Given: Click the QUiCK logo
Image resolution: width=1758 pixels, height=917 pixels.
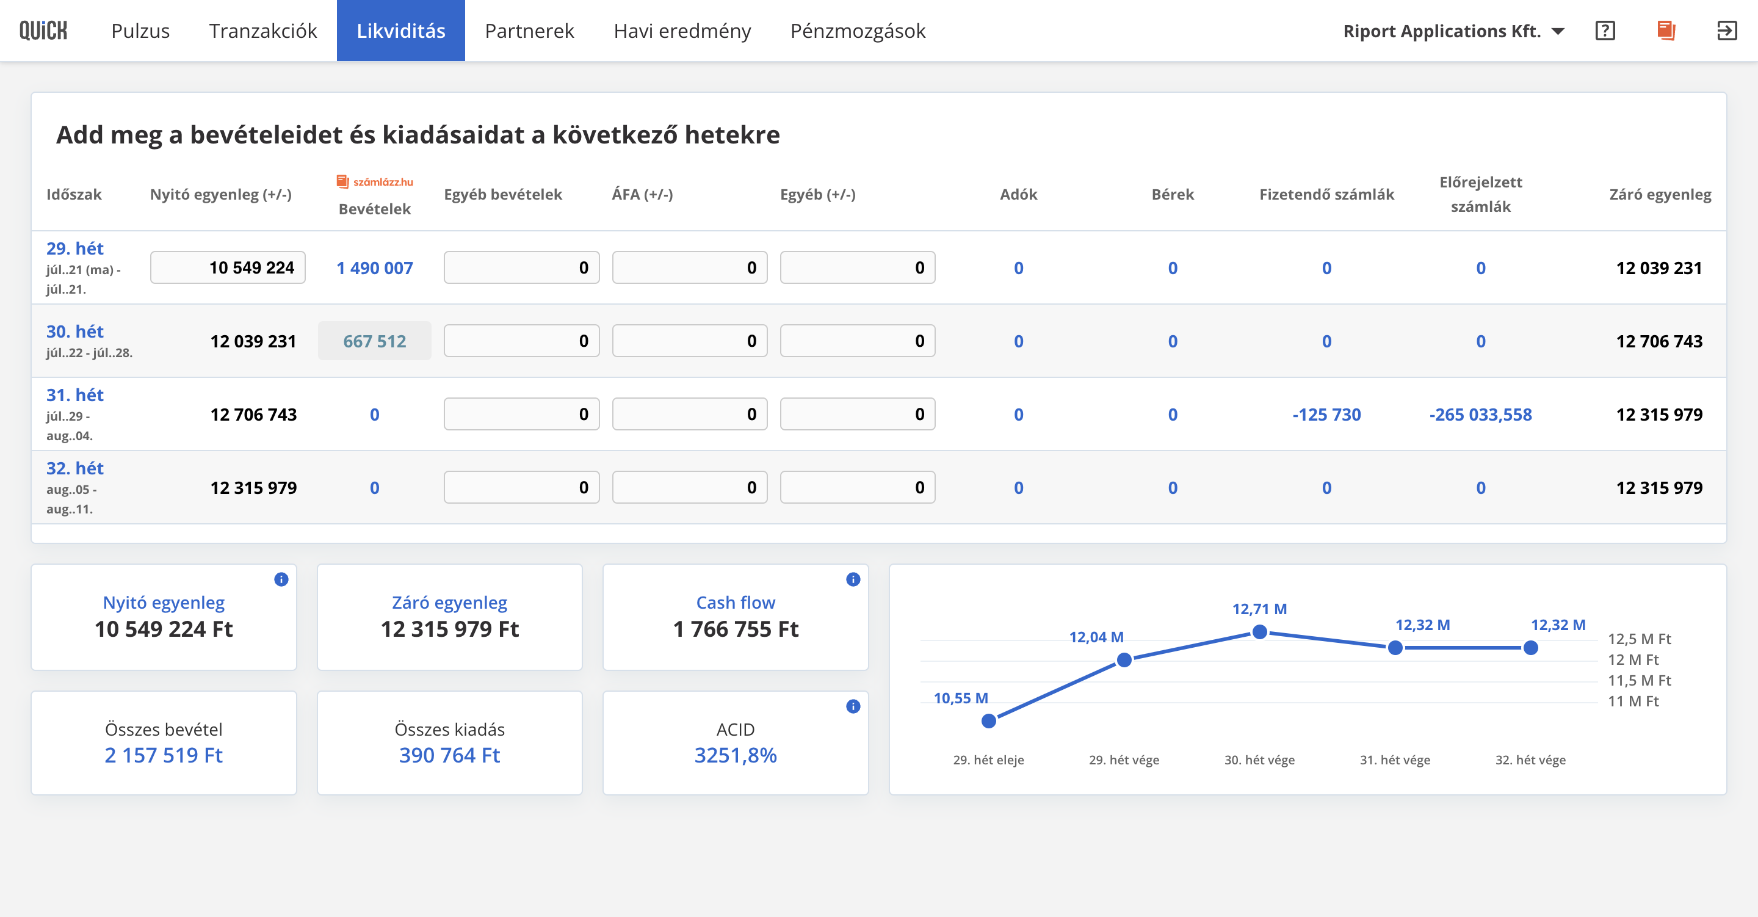Looking at the screenshot, I should tap(43, 31).
